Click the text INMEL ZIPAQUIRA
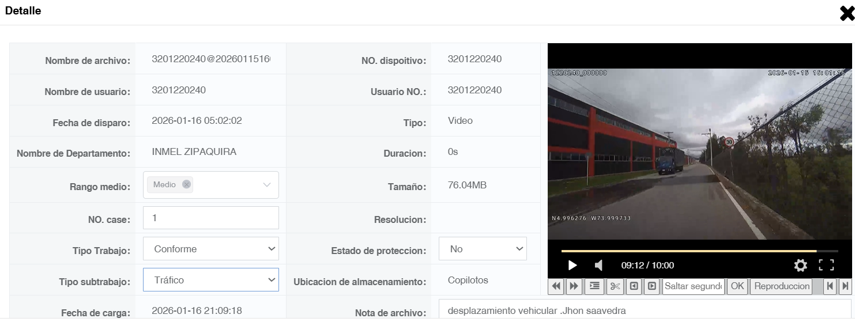This screenshot has height=322, width=855. click(x=194, y=152)
